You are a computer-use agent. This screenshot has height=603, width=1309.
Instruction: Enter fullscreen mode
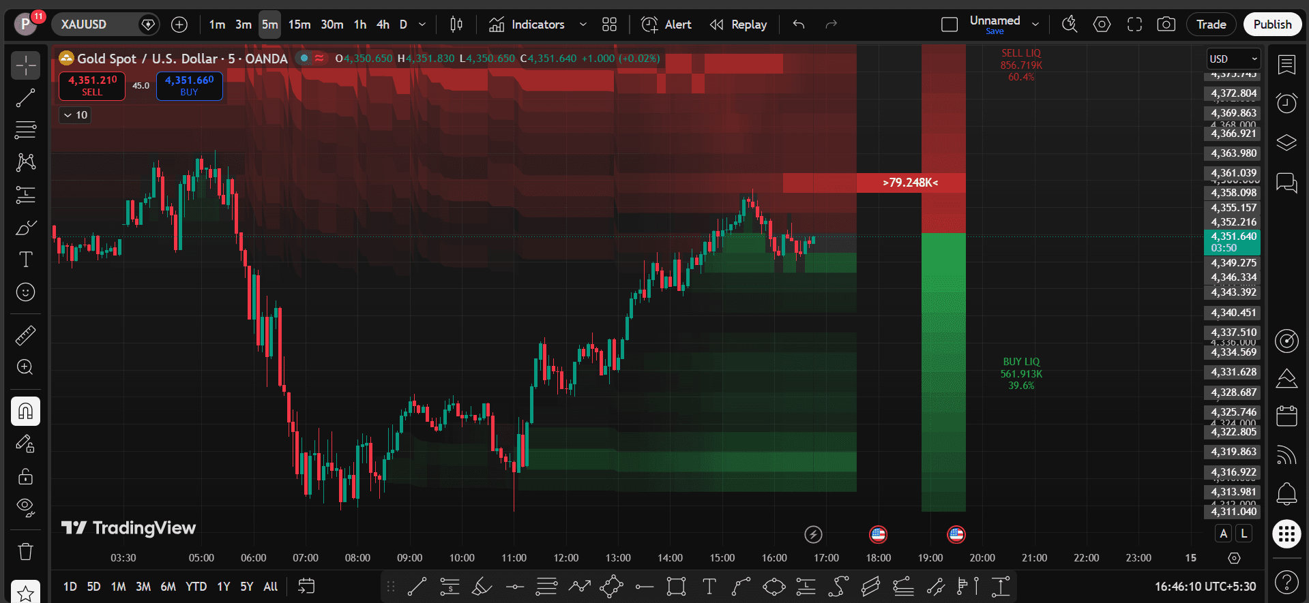click(1134, 25)
